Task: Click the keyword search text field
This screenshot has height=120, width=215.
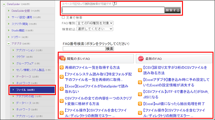Action: [x=113, y=10]
